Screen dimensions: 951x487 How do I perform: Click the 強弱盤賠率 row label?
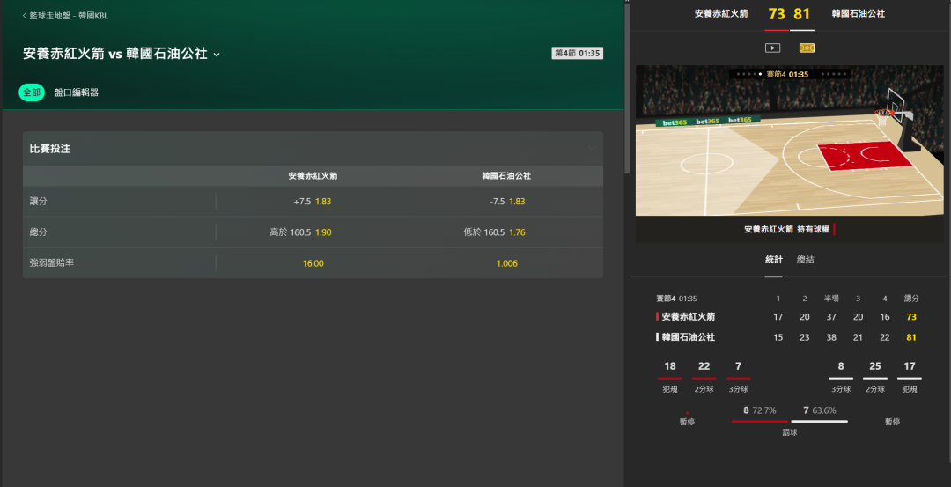[52, 263]
